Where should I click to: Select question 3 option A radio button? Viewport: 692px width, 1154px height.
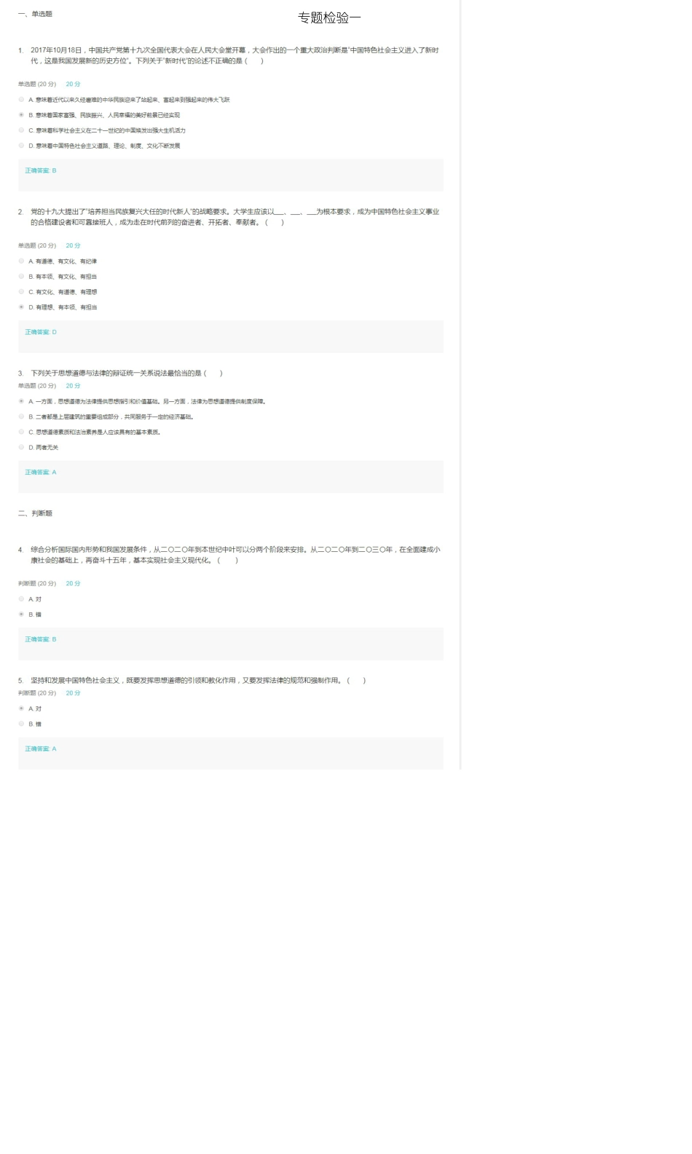[21, 401]
